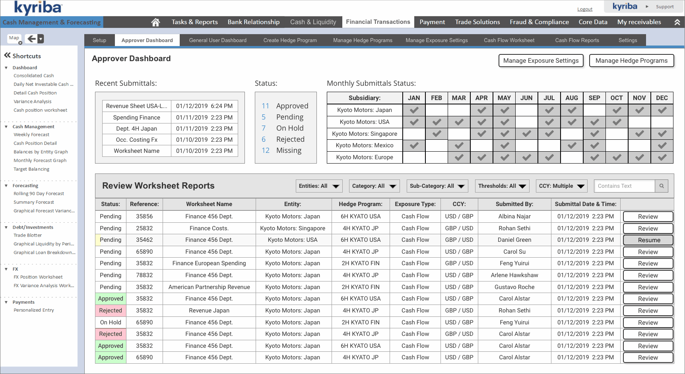This screenshot has width=685, height=374.
Task: Toggle Kyoto Motors: USA FEB checkmark
Action: click(437, 122)
